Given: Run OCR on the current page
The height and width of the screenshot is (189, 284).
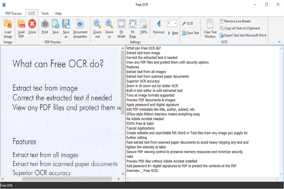Looking at the screenshot, I should pyautogui.click(x=187, y=23).
